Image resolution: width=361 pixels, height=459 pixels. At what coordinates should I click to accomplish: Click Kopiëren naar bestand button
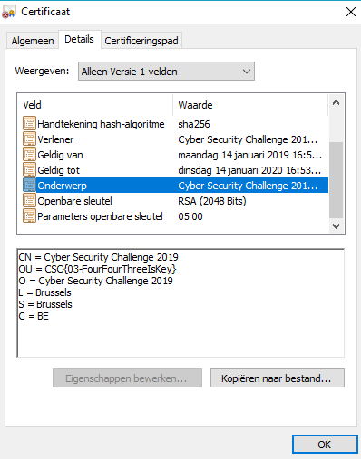(x=278, y=378)
